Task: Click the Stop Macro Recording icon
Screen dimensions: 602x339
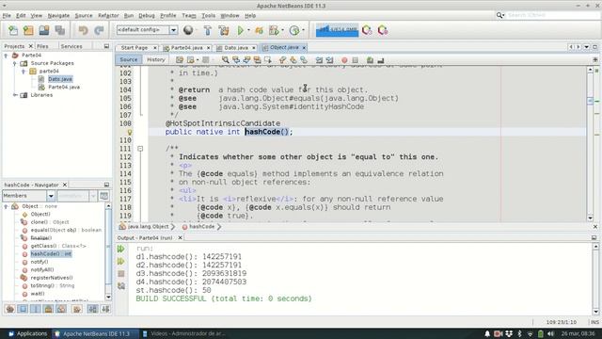Action: click(356, 60)
